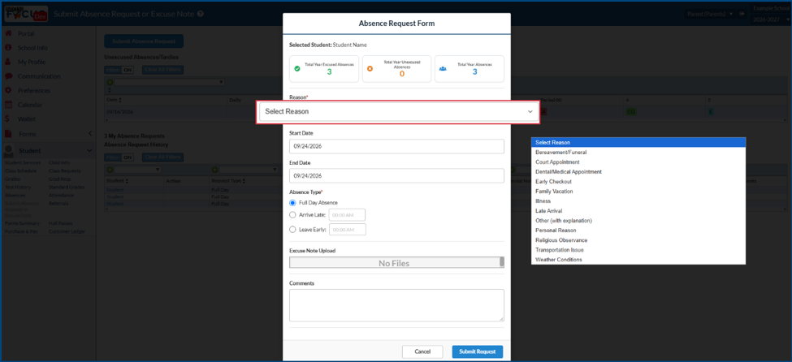Click the Portal home icon in sidebar
Viewport: 792px width, 362px height.
tap(7, 33)
